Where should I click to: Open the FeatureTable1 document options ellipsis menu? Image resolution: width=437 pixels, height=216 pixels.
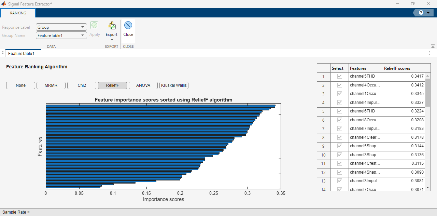(x=429, y=53)
